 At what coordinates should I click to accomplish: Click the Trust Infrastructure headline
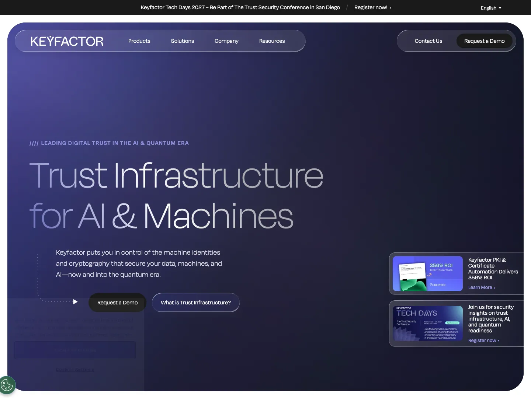pyautogui.click(x=176, y=195)
